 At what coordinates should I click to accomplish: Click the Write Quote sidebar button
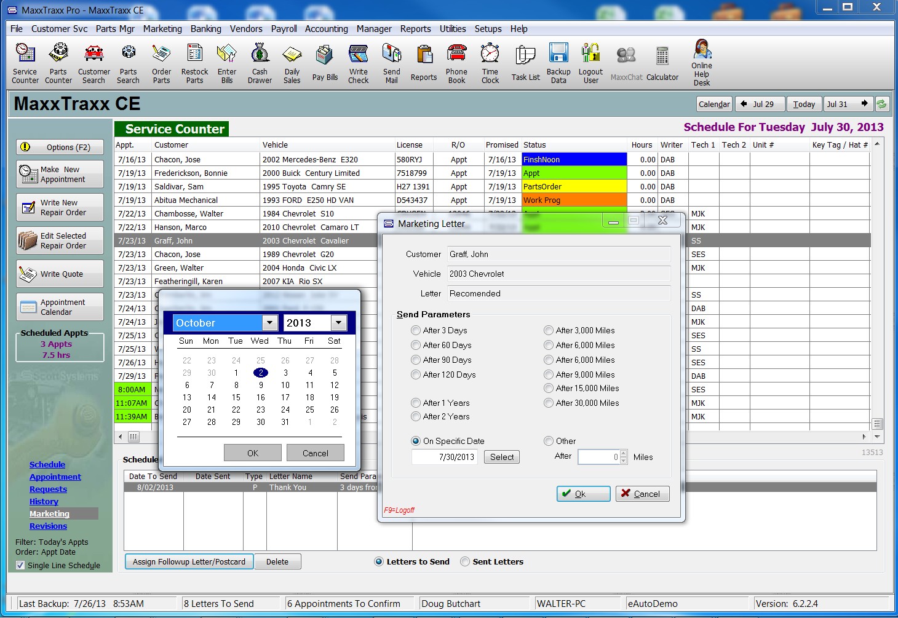pyautogui.click(x=60, y=274)
